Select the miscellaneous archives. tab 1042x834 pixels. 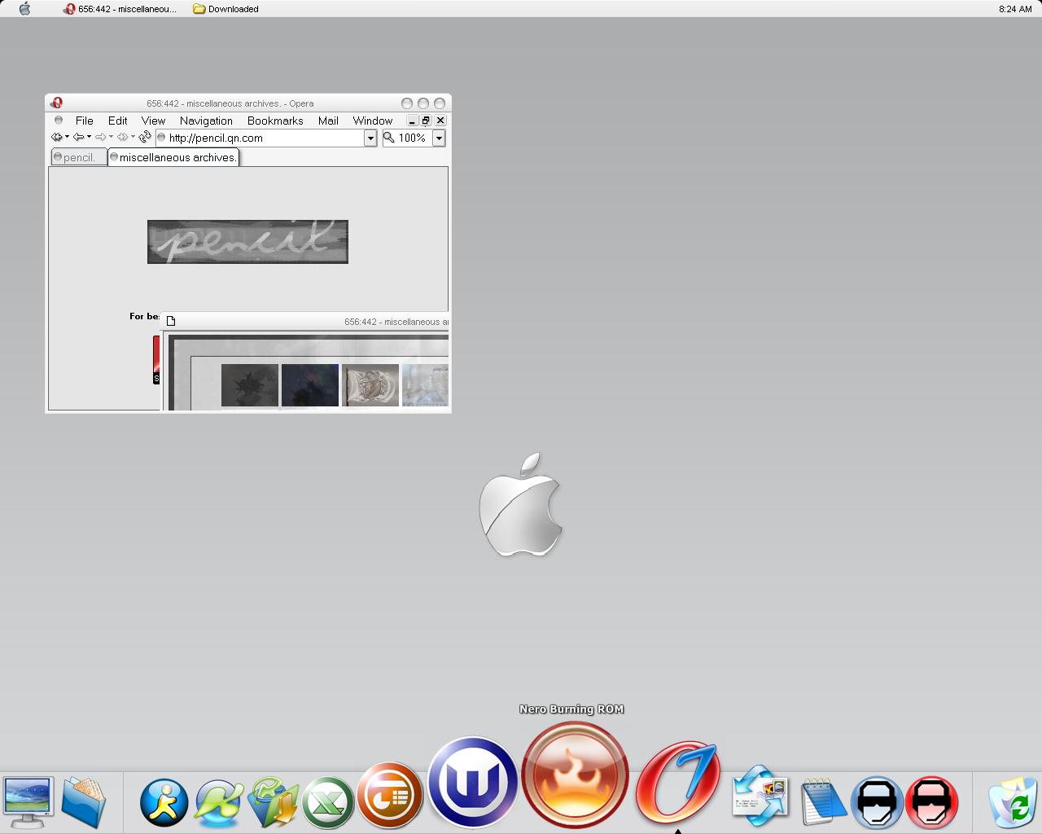click(173, 157)
